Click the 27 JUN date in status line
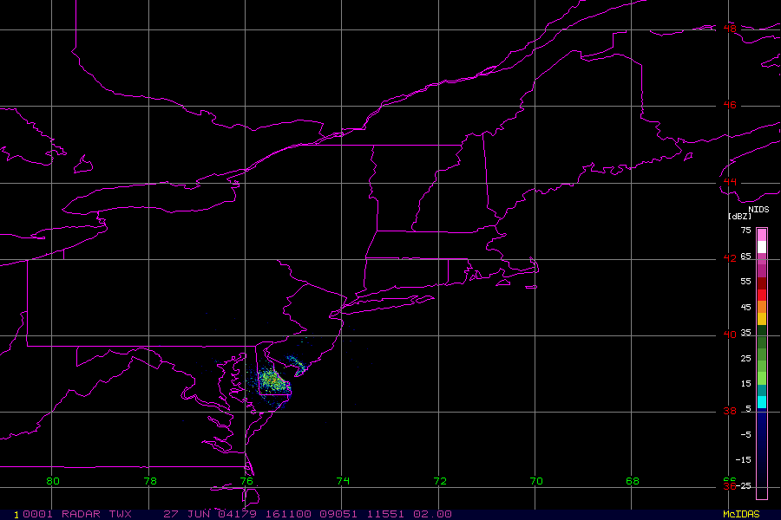This screenshot has width=781, height=520. click(x=185, y=514)
